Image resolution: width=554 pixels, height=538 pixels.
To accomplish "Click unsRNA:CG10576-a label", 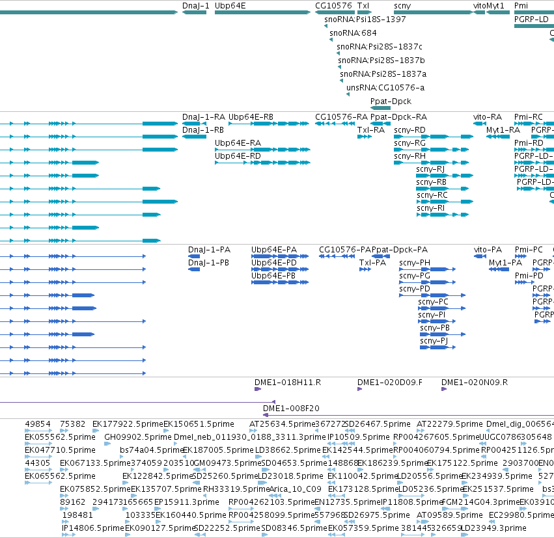I will [x=385, y=88].
